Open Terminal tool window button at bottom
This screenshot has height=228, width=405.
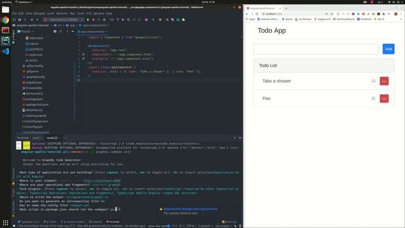(x=113, y=222)
